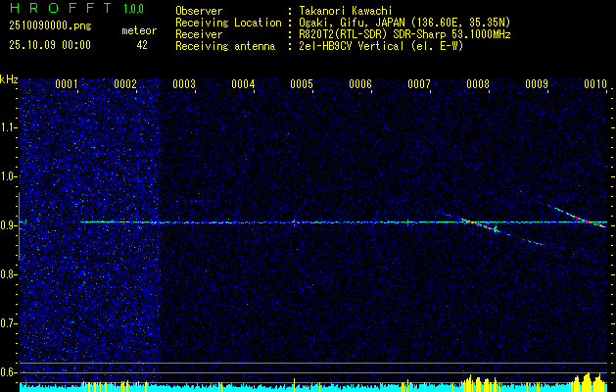Click the 0.8 frequency axis label
Image resolution: width=616 pixels, height=392 pixels.
(8, 274)
